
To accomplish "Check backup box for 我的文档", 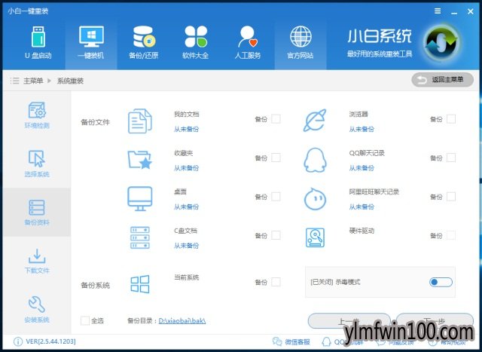I will [x=276, y=119].
